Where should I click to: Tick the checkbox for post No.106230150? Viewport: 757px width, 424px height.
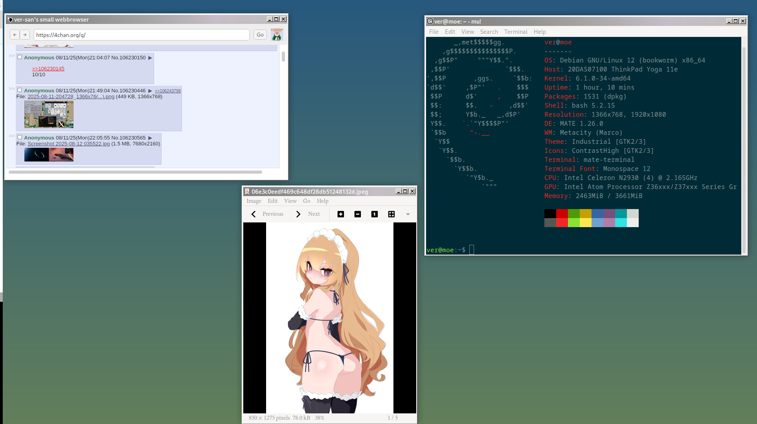[x=20, y=57]
